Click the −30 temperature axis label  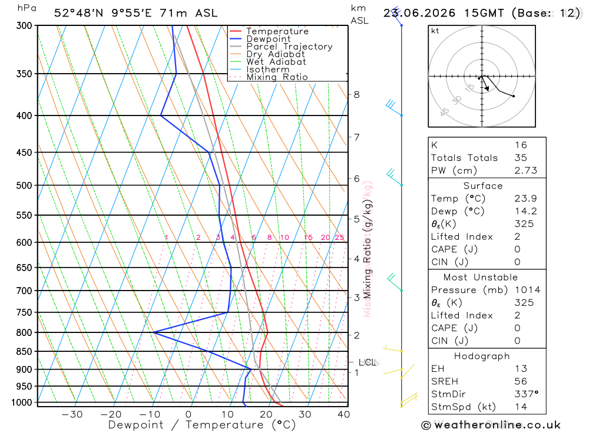click(x=72, y=414)
